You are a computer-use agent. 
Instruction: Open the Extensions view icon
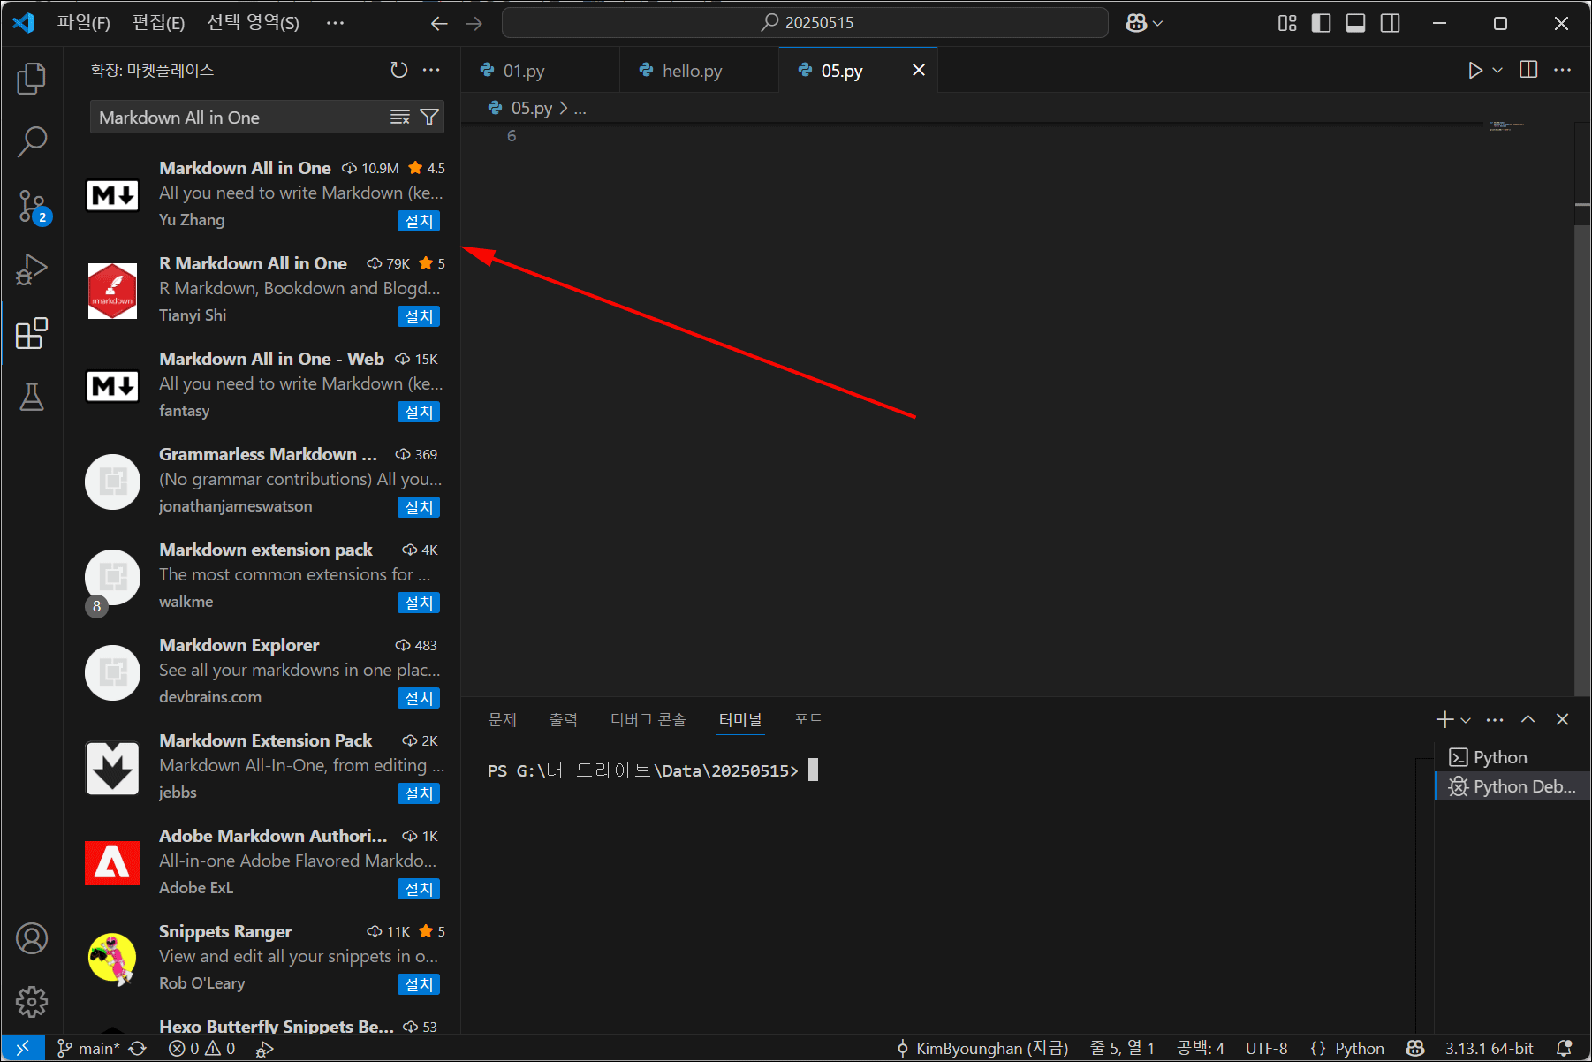pyautogui.click(x=32, y=333)
